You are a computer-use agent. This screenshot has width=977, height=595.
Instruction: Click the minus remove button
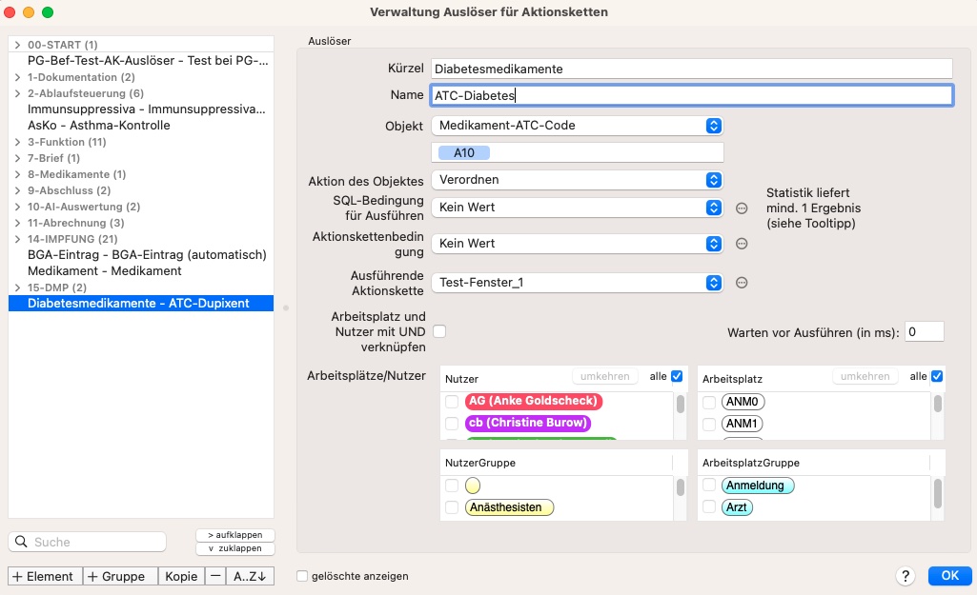point(215,576)
